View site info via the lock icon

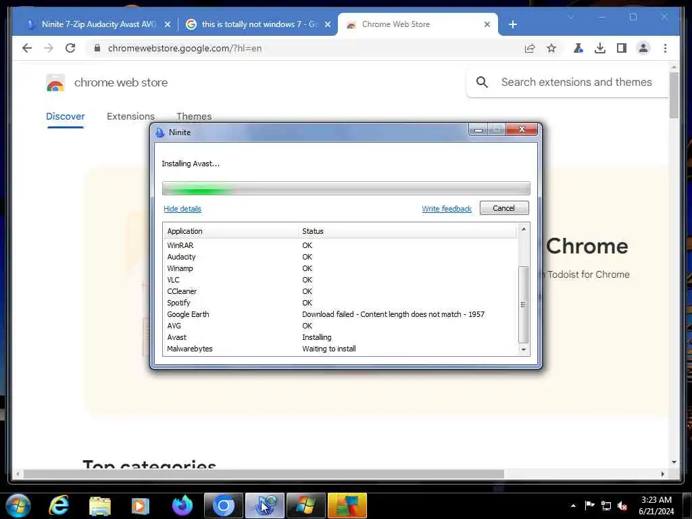coord(97,48)
